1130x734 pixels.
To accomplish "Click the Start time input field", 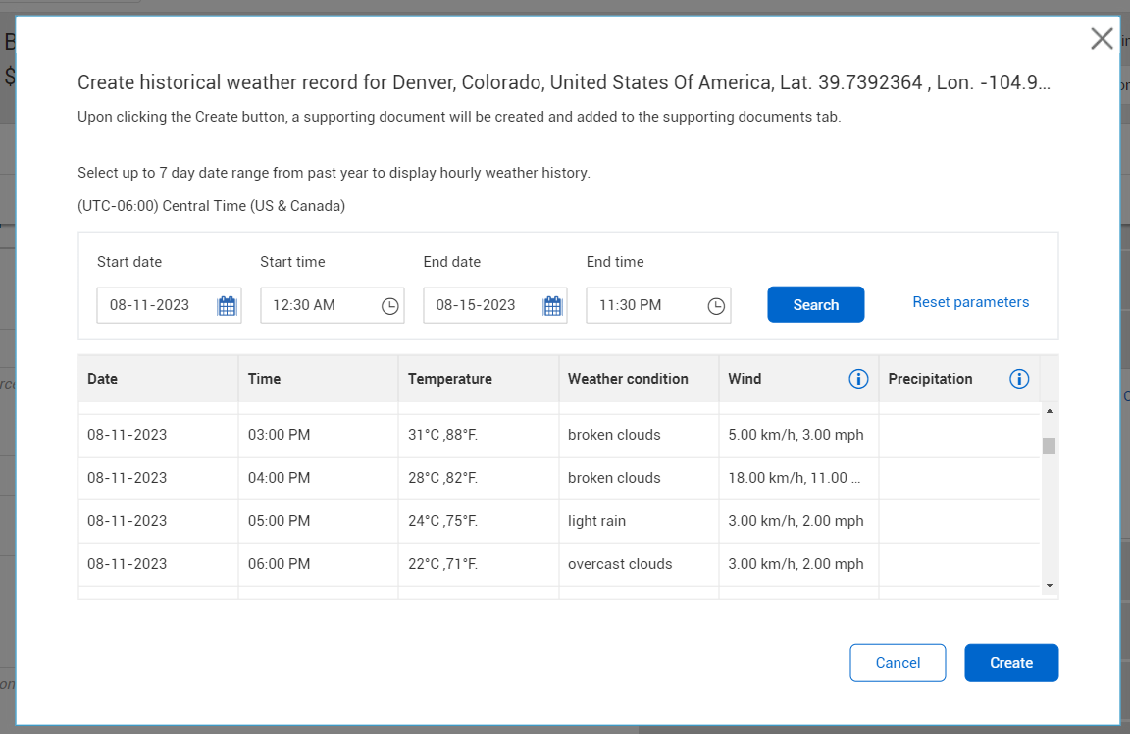I will pyautogui.click(x=317, y=305).
